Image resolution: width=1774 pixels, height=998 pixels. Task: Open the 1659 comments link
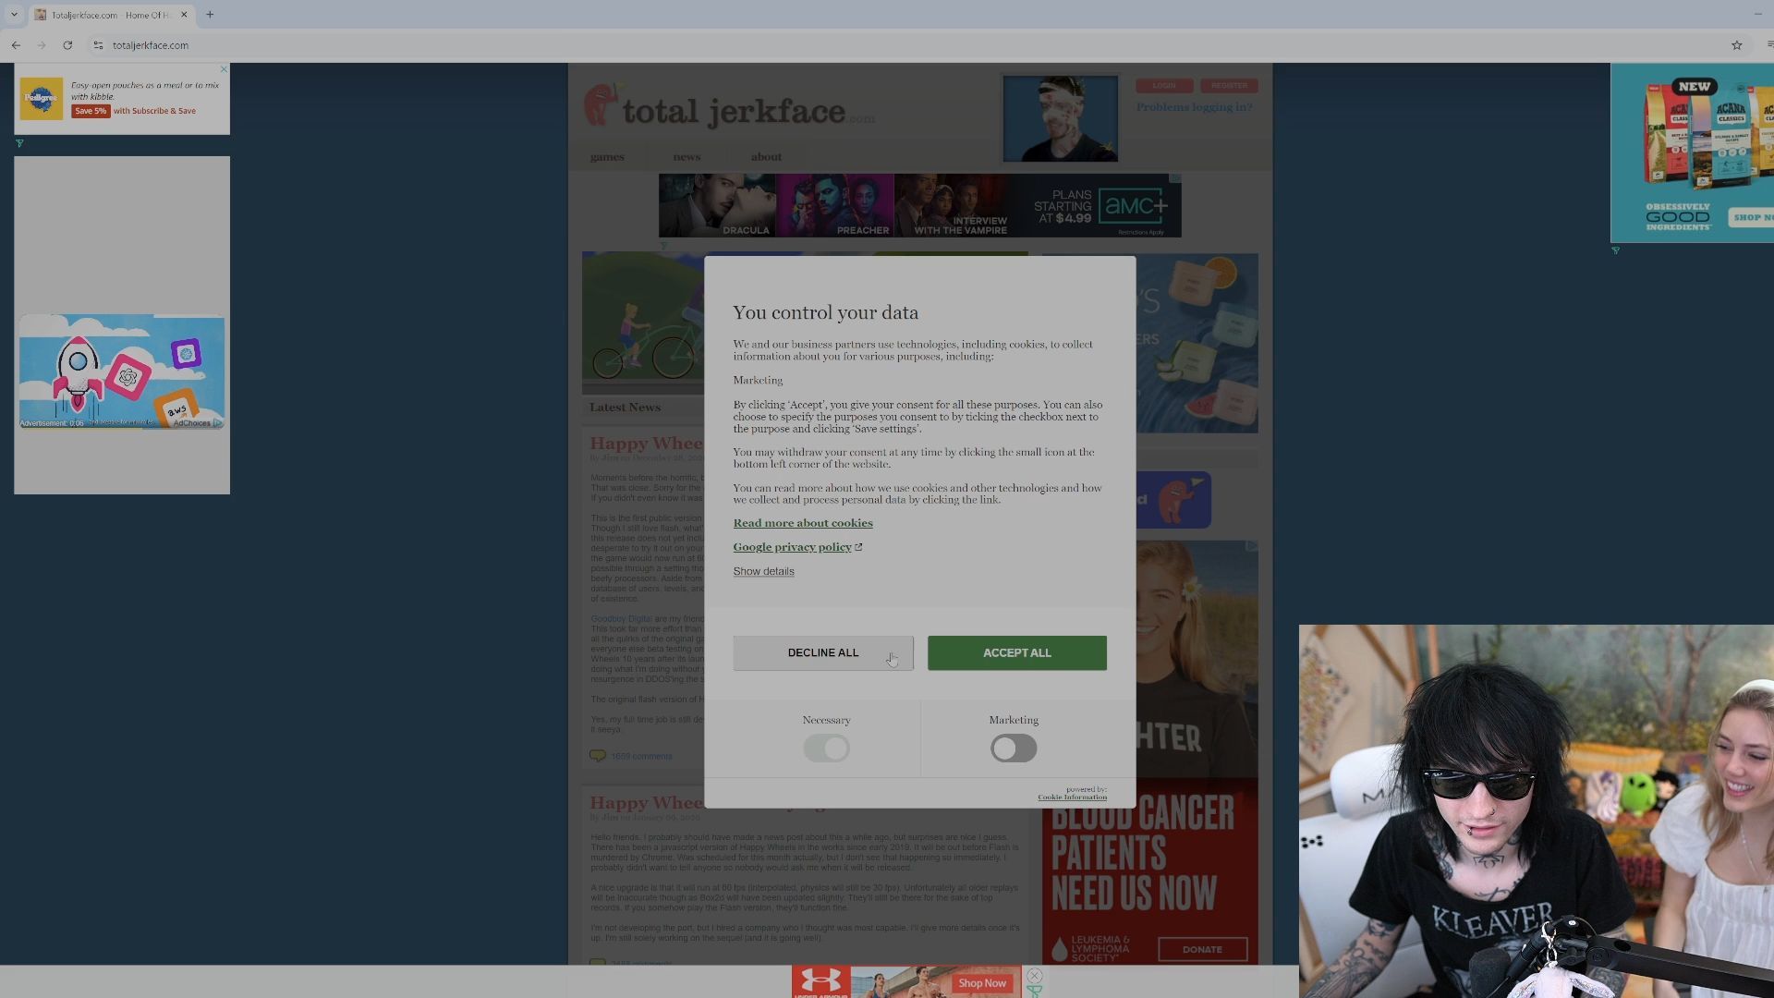click(x=641, y=756)
